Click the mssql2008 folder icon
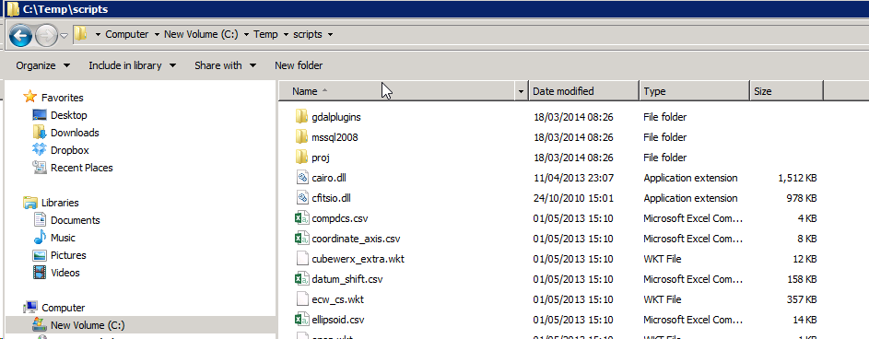The height and width of the screenshot is (339, 869). click(301, 136)
